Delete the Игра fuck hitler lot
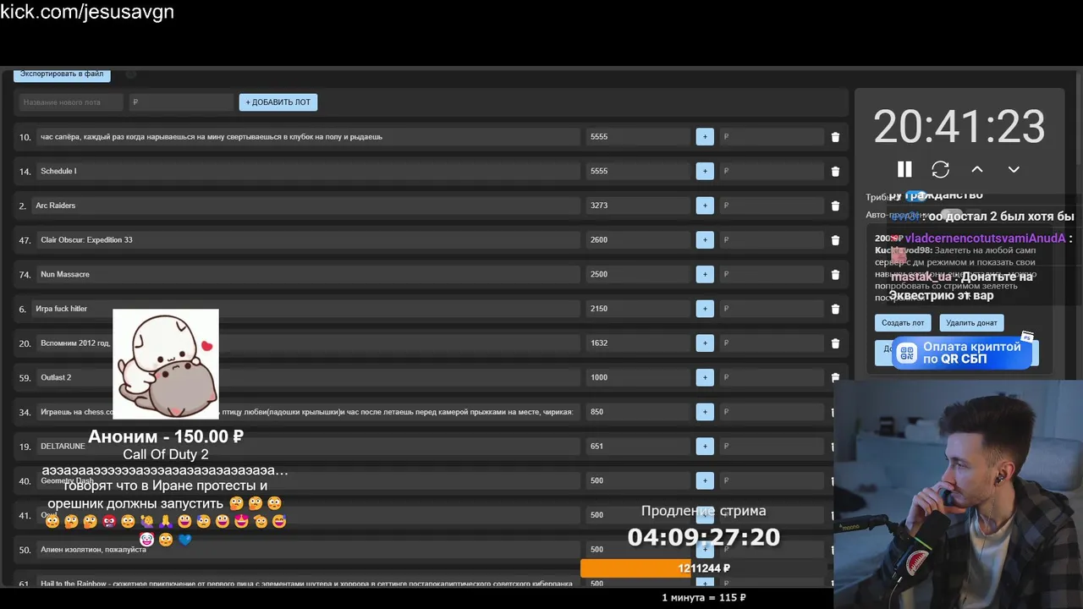The width and height of the screenshot is (1083, 609). tap(835, 309)
